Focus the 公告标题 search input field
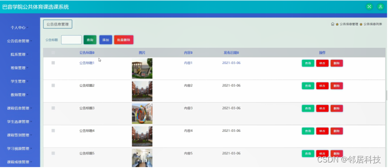Screen dimensions: 388x168 [x=71, y=40]
